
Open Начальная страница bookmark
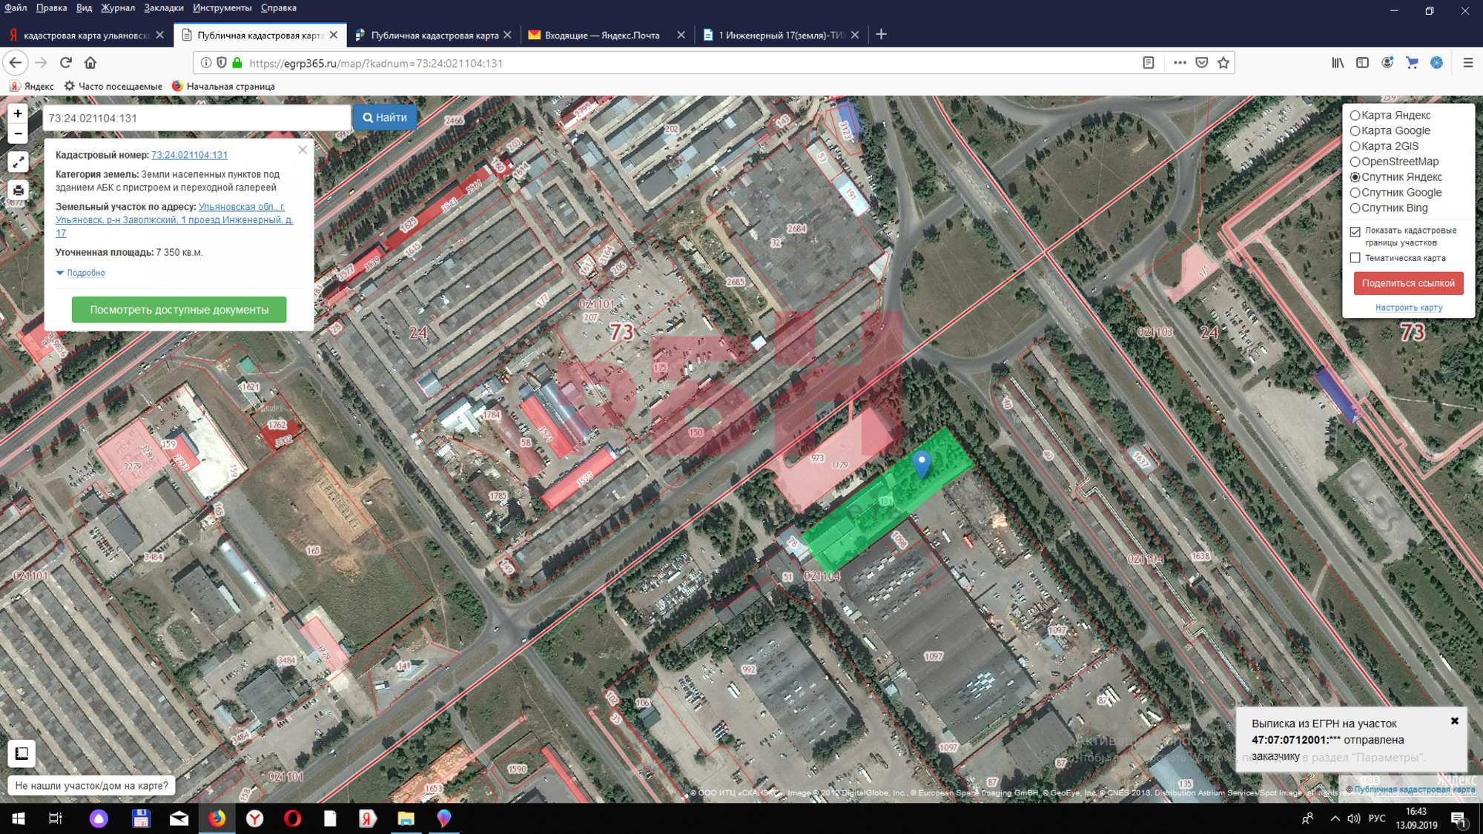(x=223, y=86)
